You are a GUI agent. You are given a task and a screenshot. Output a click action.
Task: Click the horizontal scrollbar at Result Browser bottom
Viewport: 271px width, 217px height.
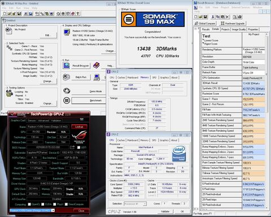[196, 209]
